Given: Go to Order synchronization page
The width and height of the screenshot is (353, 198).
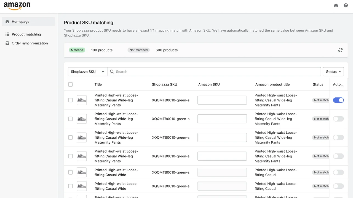Looking at the screenshot, I should [30, 43].
